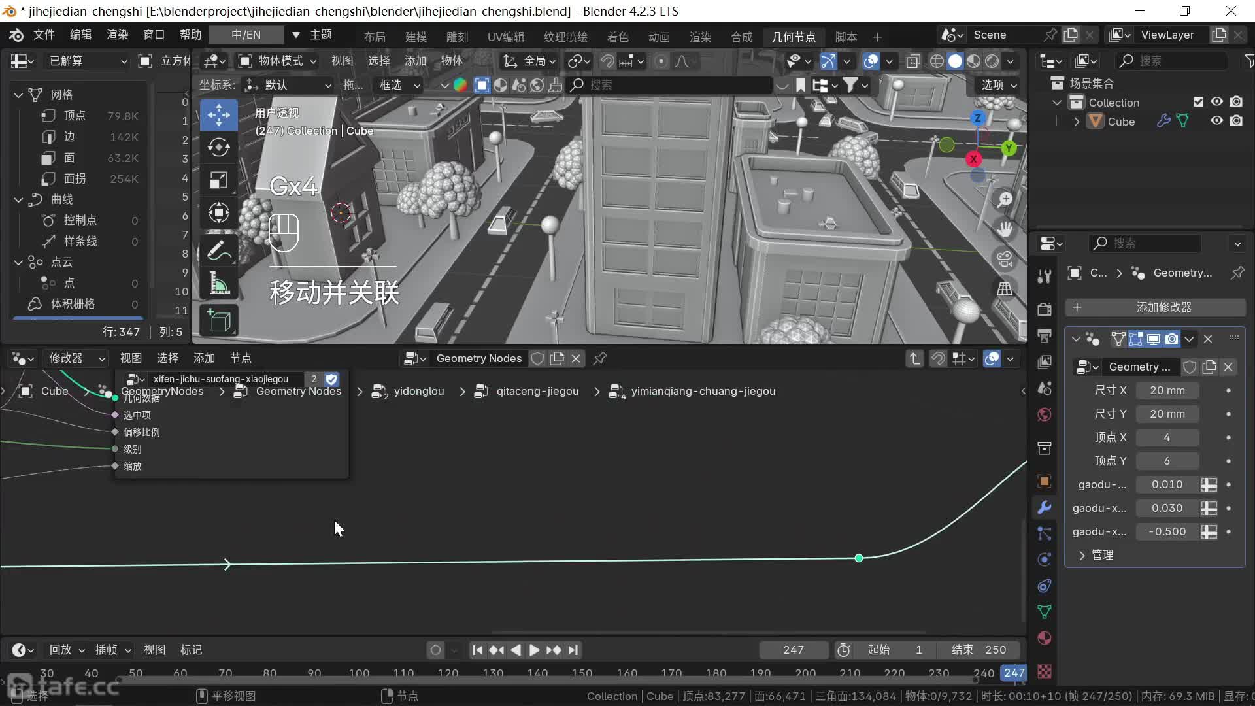Select the Measure tool
Screen dimensions: 1255x706
point(218,284)
